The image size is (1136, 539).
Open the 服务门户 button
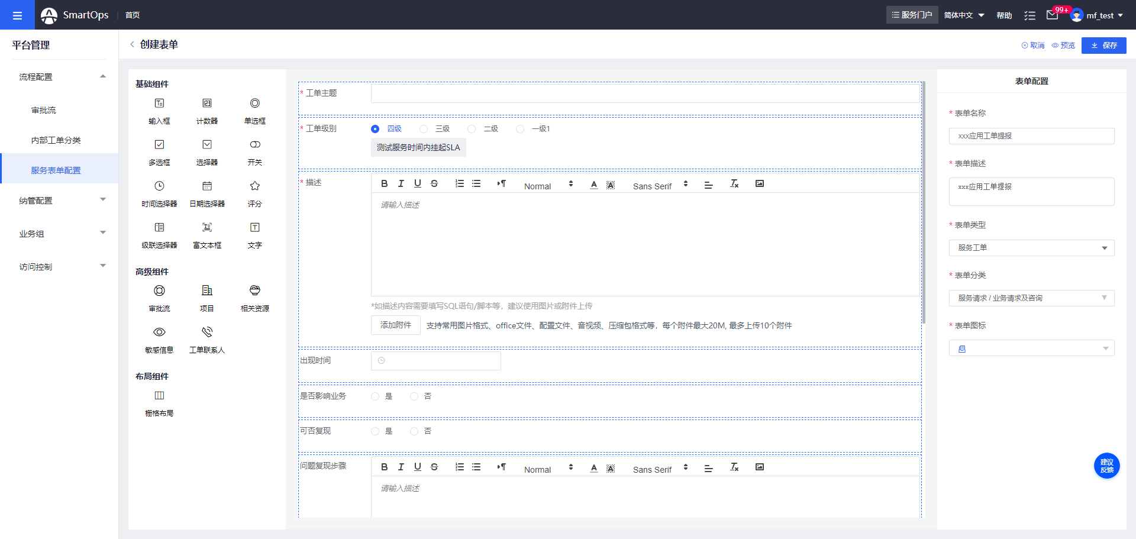coord(912,15)
